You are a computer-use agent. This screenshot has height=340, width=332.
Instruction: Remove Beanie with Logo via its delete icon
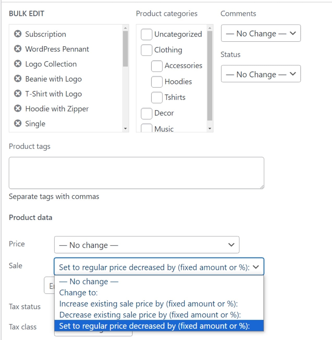(x=17, y=79)
